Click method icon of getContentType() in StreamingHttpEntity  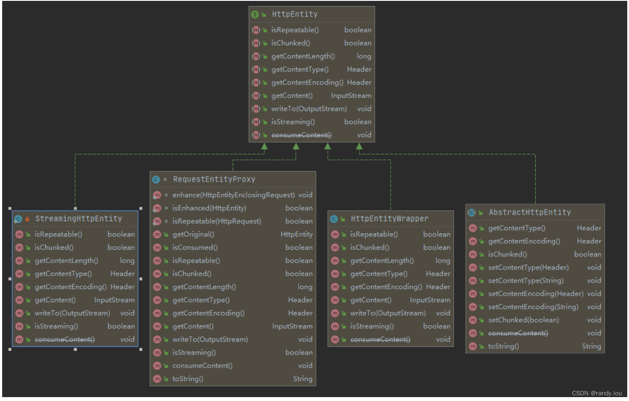point(19,274)
